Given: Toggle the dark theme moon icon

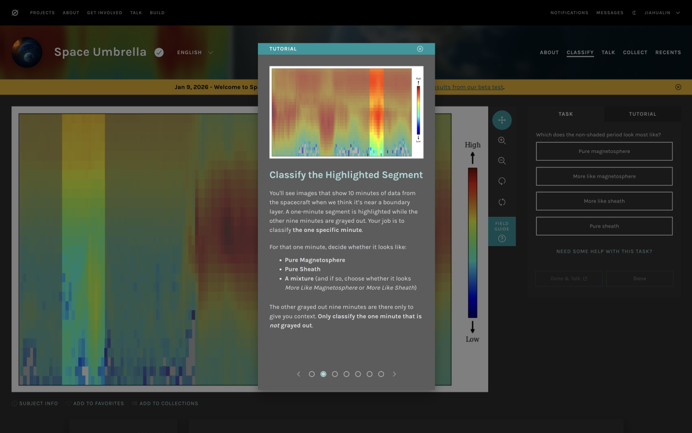Looking at the screenshot, I should (x=634, y=12).
